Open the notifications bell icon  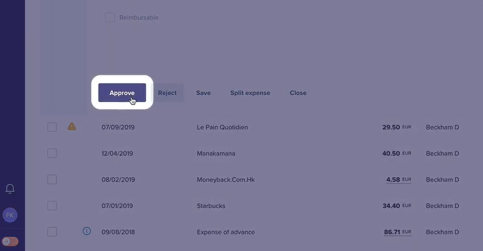[x=10, y=188]
